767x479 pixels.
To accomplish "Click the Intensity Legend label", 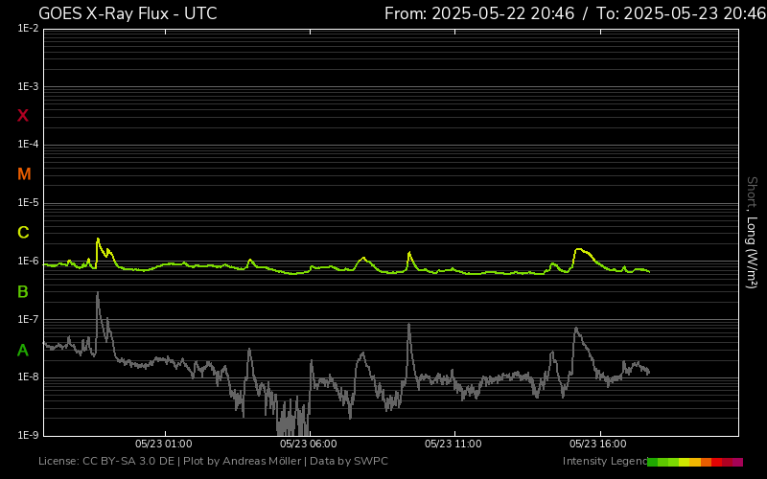I will coord(603,462).
